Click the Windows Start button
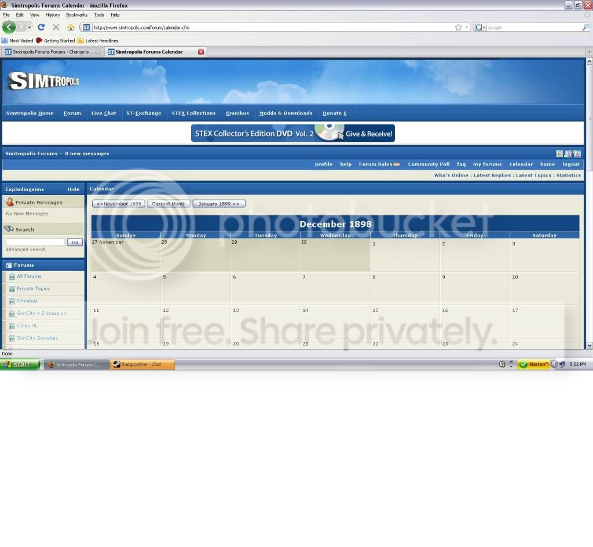 coord(20,365)
